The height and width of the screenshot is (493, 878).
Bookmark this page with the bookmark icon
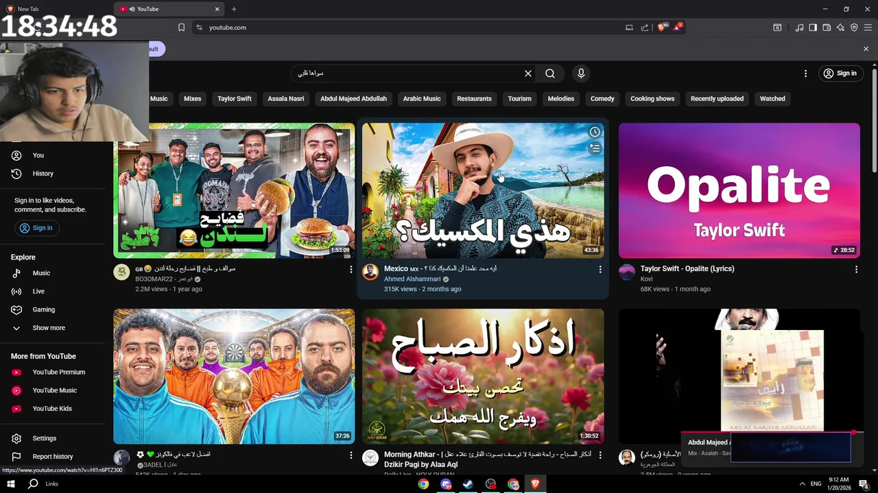181,27
